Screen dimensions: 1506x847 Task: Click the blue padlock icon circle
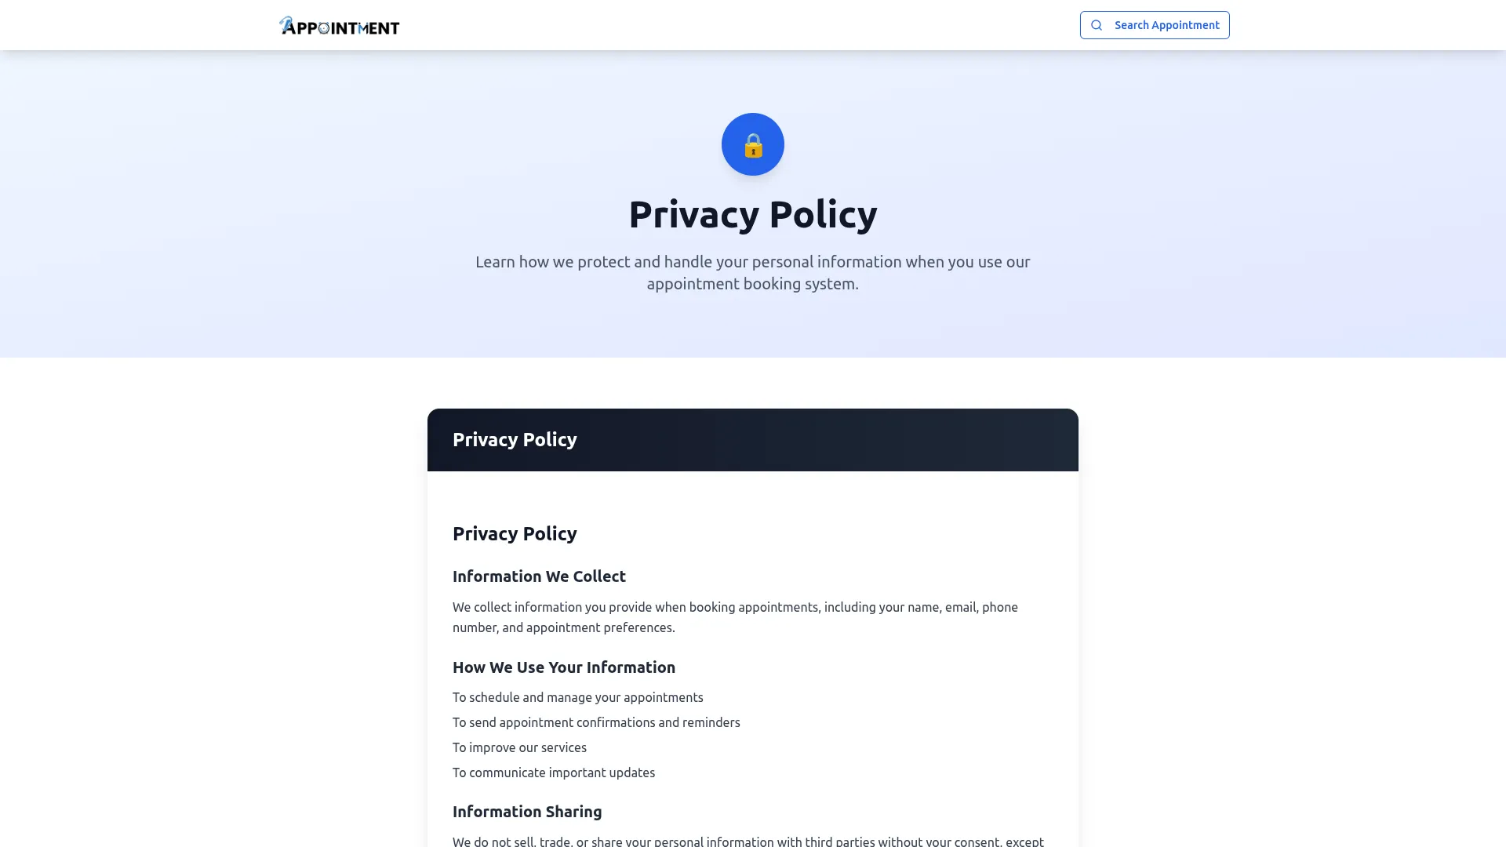pos(752,144)
